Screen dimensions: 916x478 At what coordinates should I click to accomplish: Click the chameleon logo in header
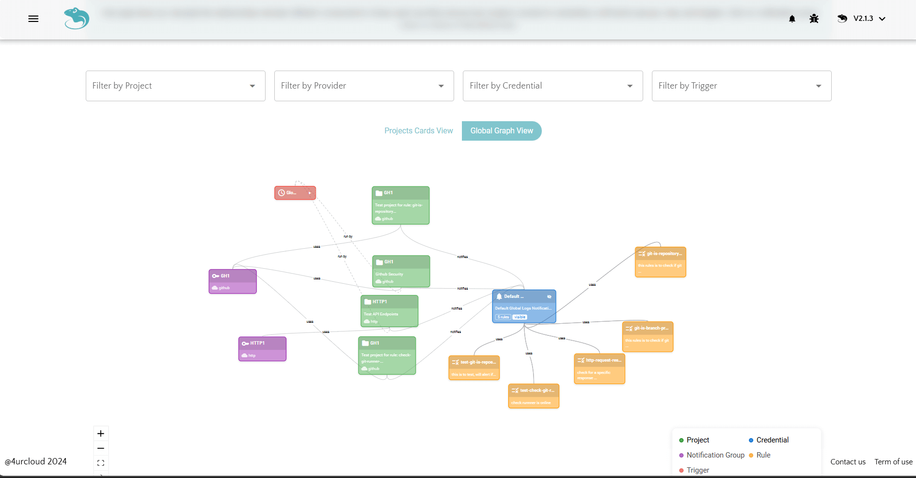[76, 19]
